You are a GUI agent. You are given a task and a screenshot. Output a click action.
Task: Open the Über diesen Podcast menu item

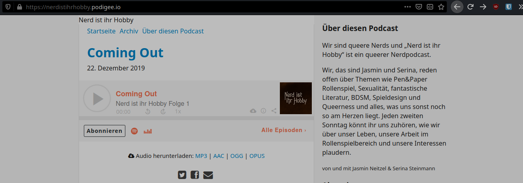pyautogui.click(x=173, y=31)
